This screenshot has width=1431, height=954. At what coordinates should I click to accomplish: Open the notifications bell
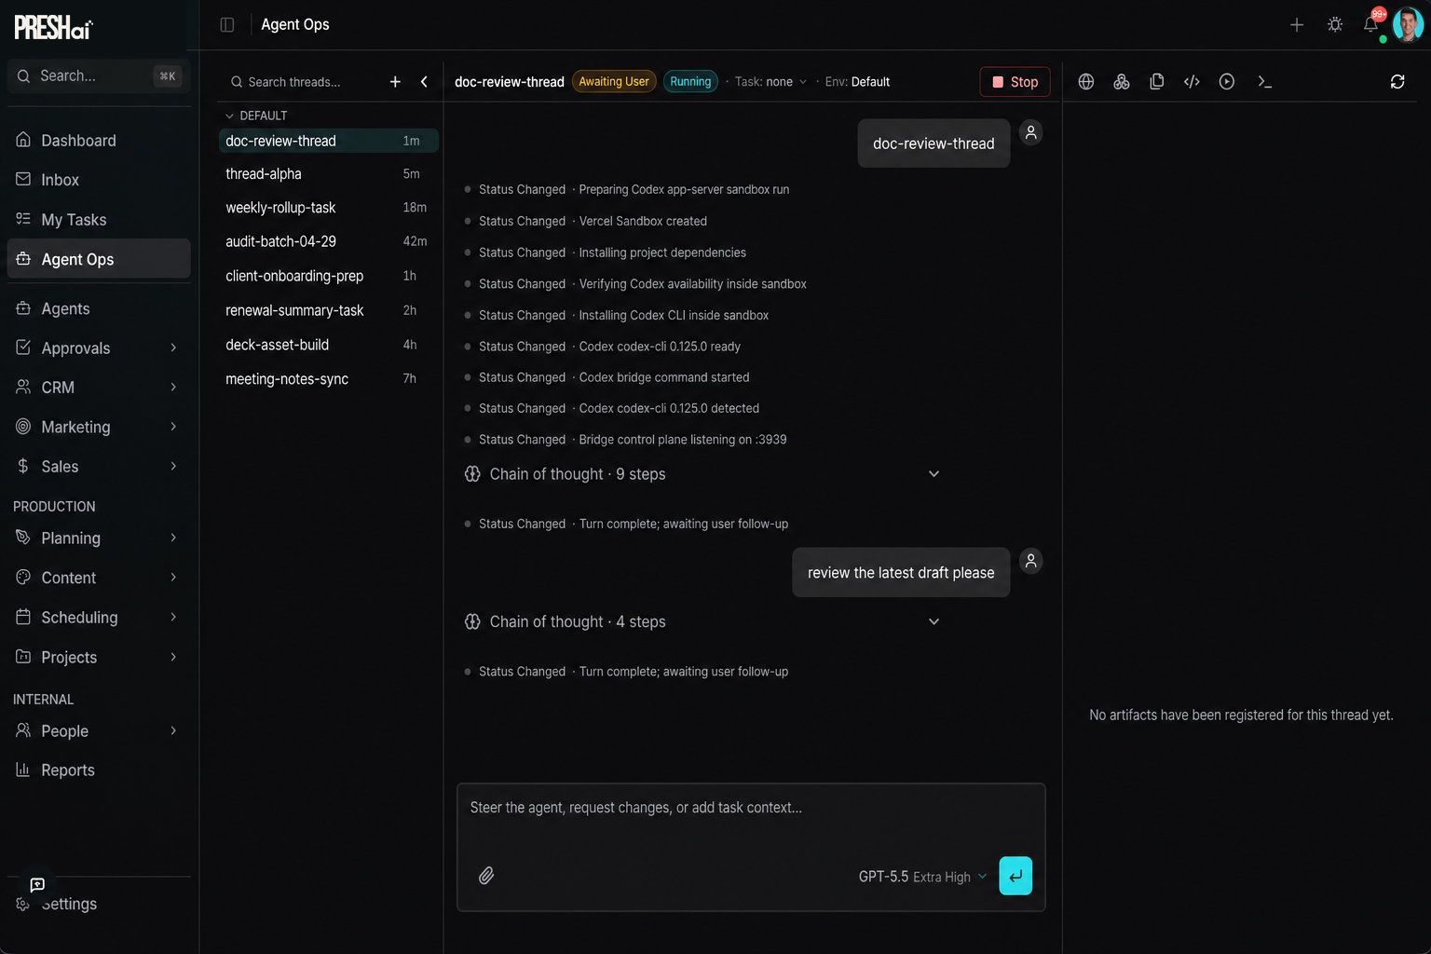[x=1370, y=25]
